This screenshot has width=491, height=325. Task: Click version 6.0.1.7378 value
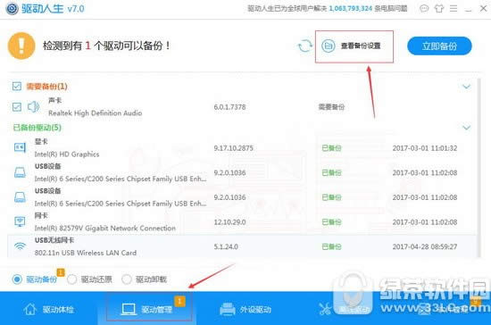pyautogui.click(x=229, y=107)
